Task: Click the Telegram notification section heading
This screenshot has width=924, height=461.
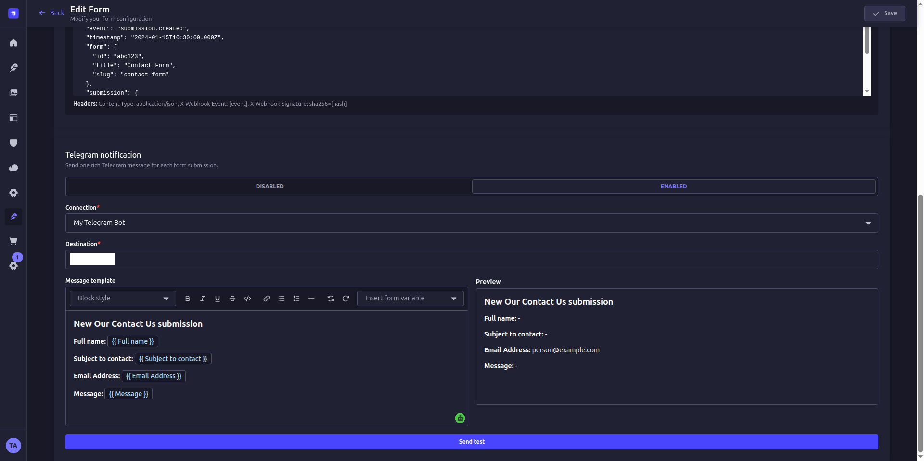Action: pos(103,155)
